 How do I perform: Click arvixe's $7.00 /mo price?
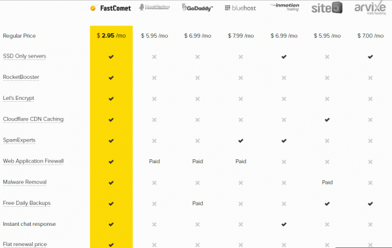[x=370, y=36]
